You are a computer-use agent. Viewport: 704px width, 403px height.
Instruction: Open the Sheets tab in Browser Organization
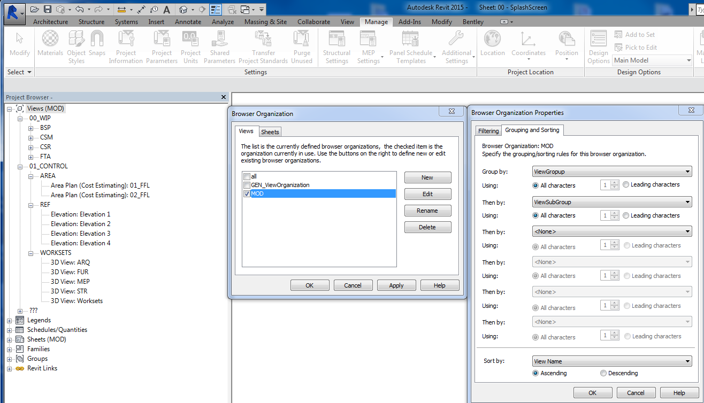(x=270, y=132)
